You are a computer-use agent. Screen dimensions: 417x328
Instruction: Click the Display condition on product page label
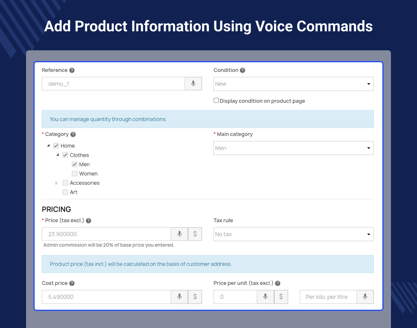point(262,101)
